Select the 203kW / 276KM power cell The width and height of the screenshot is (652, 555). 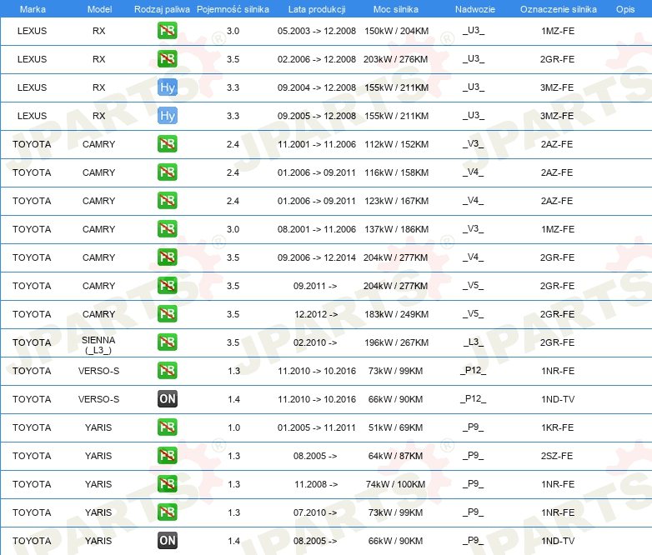395,59
